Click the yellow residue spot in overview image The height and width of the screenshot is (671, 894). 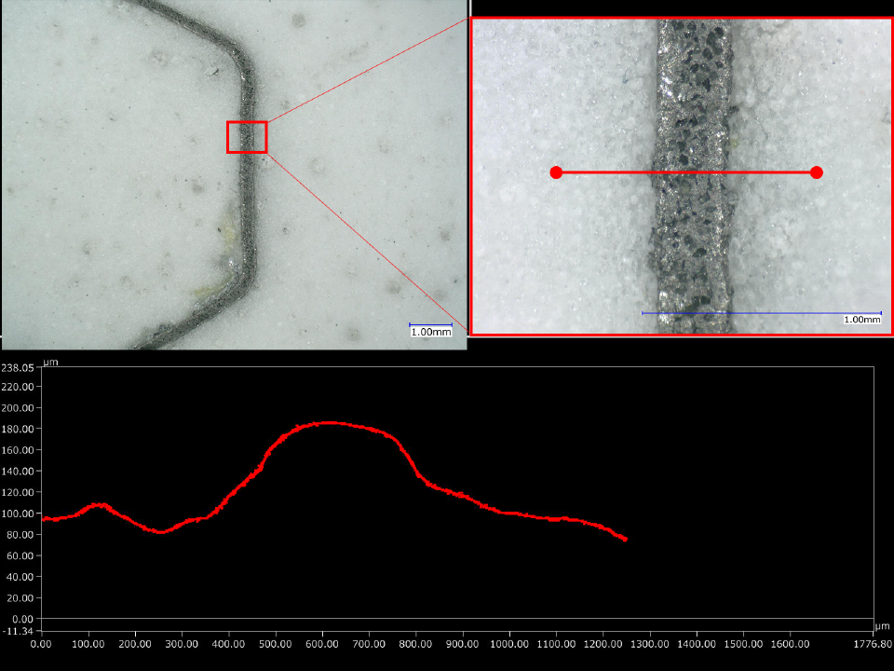(226, 228)
